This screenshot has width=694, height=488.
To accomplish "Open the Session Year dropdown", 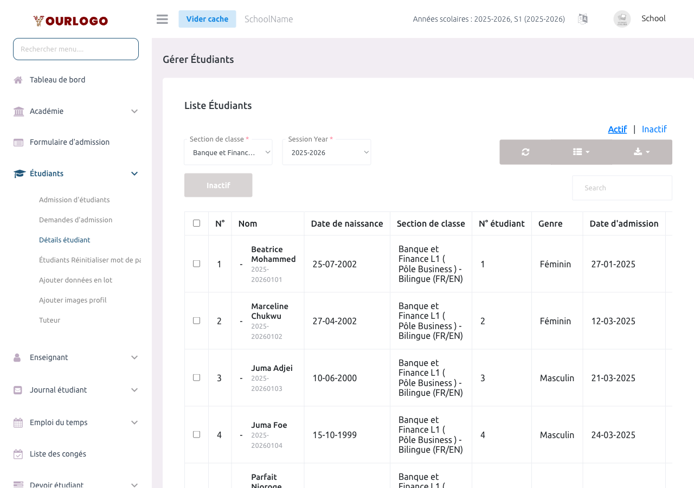I will 326,152.
